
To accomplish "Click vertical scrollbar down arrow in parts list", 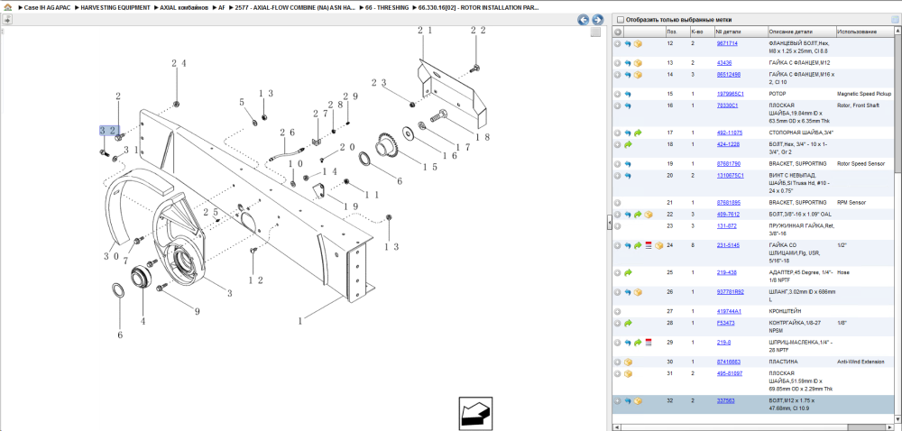I will 897,419.
